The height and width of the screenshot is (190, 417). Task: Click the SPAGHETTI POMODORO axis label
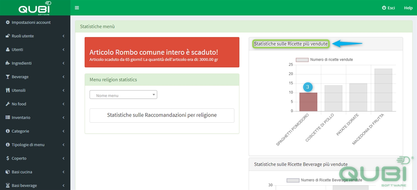pyautogui.click(x=292, y=130)
